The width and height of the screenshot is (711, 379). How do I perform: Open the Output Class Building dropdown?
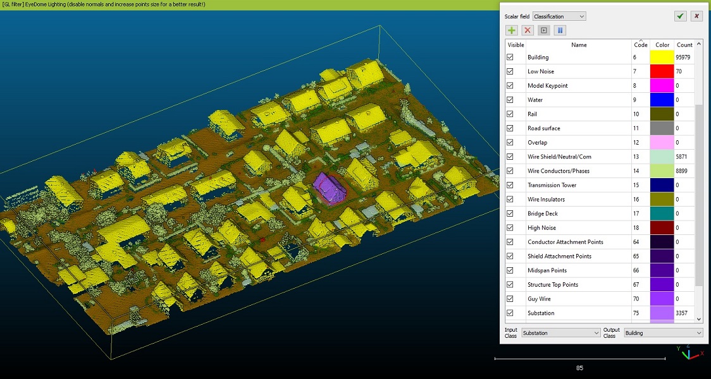664,333
